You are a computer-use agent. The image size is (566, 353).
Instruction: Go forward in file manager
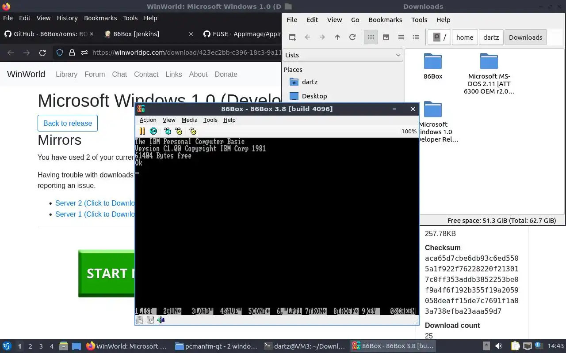pyautogui.click(x=322, y=38)
